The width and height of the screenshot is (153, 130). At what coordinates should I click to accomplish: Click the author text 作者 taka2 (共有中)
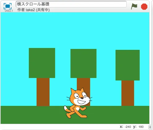33,10
